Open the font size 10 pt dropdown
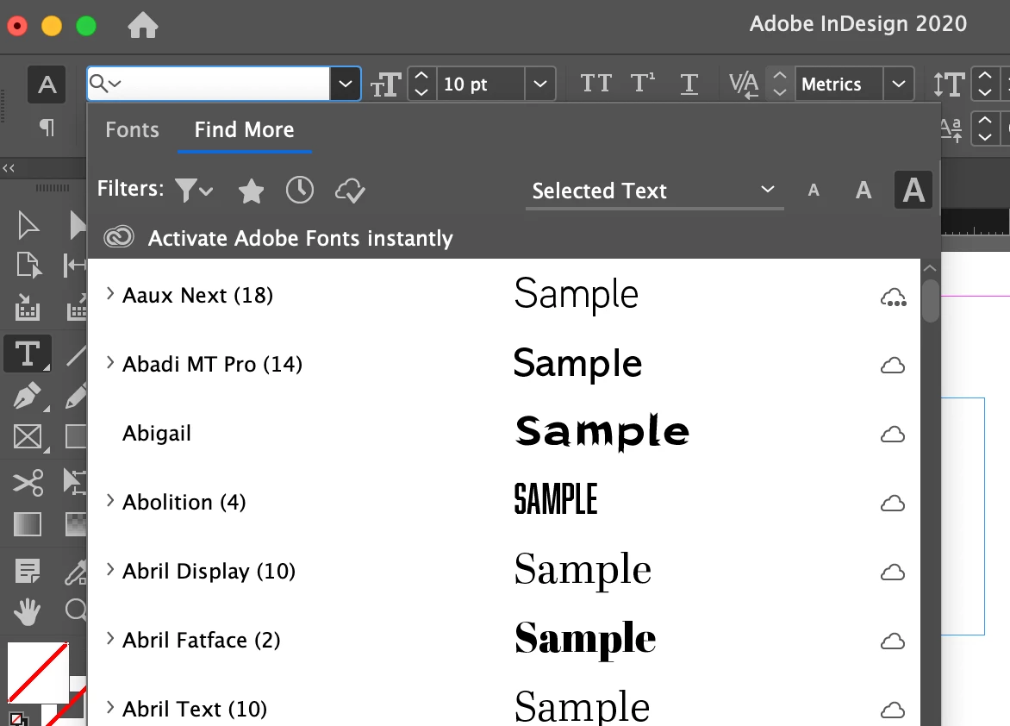This screenshot has width=1010, height=726. (x=539, y=84)
